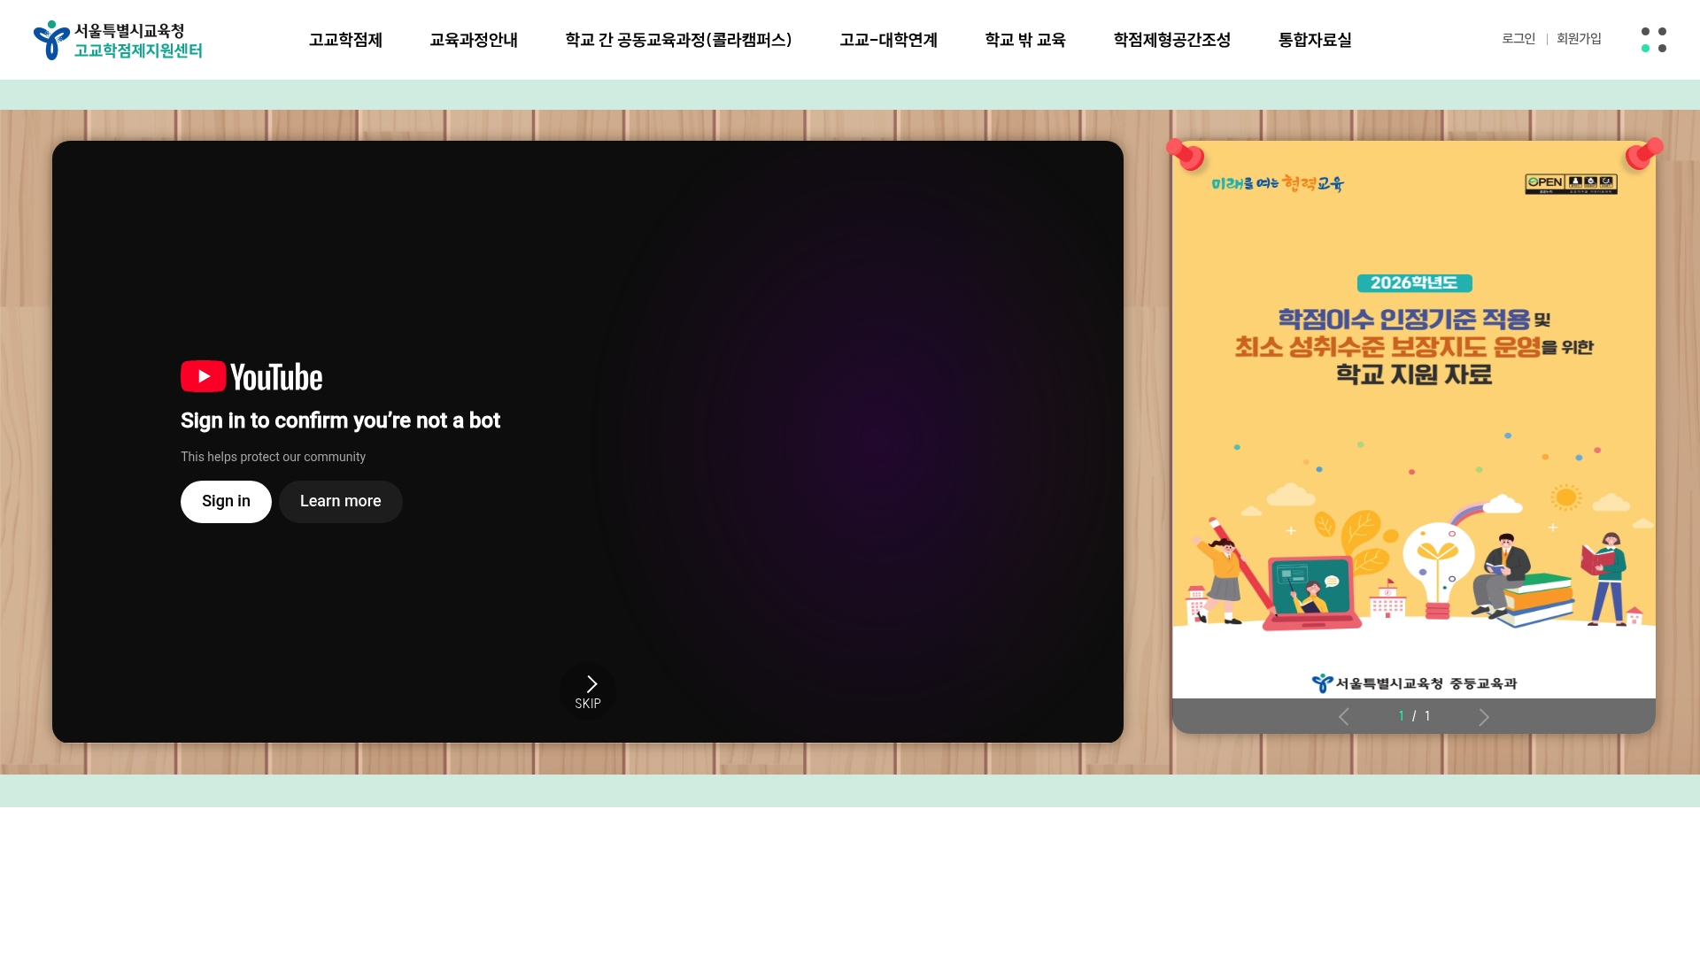Viewport: 1700px width, 956px height.
Task: Click 'This helps protect our community' text
Action: (x=273, y=457)
